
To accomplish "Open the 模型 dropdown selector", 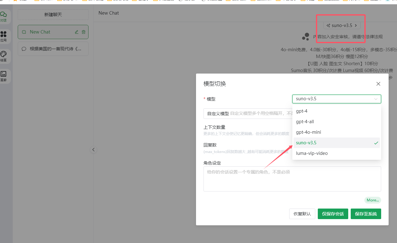I will point(336,99).
